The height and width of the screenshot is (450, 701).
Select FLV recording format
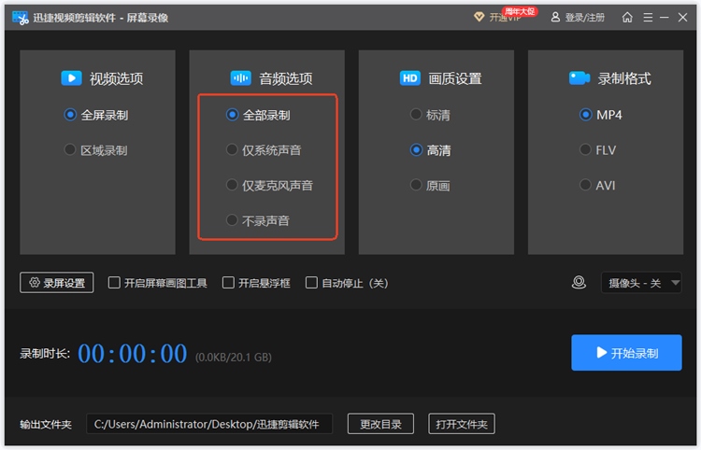598,150
